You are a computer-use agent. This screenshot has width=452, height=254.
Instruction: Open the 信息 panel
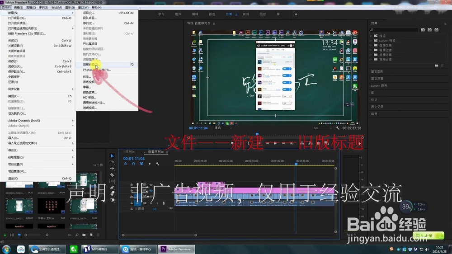tap(374, 114)
